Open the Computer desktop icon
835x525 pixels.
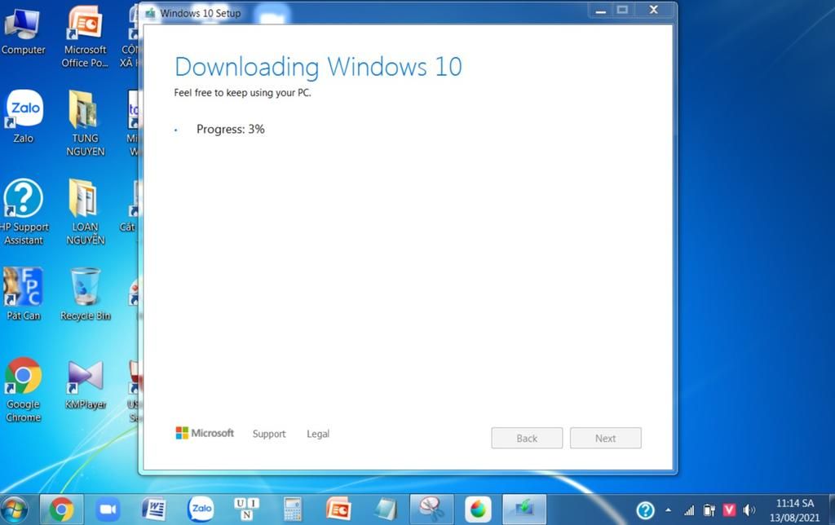point(23,30)
